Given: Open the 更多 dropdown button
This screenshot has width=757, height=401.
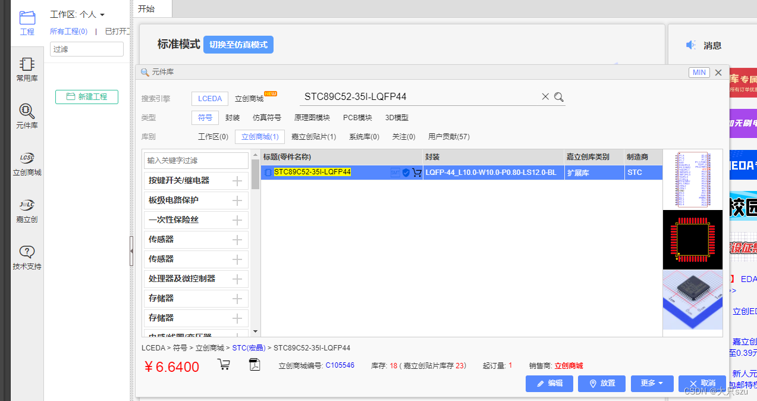Looking at the screenshot, I should click(652, 384).
